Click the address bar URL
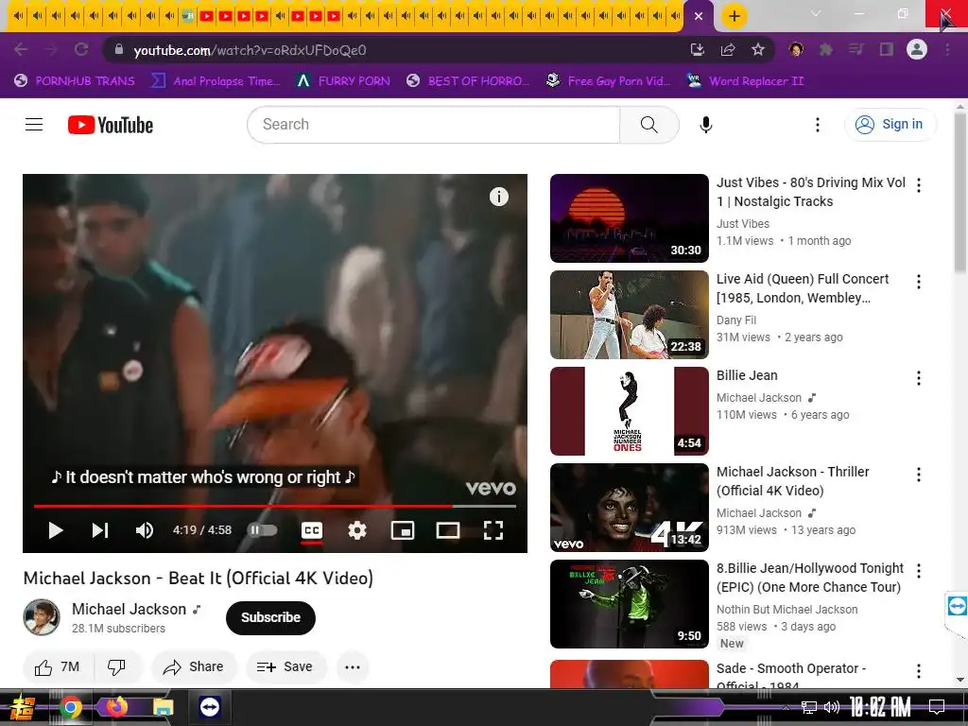This screenshot has height=726, width=968. tap(250, 50)
